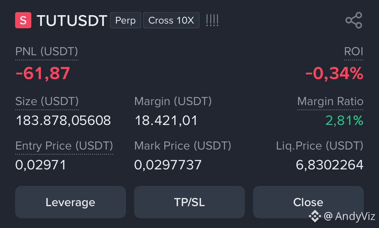
Task: Tap the share icon
Action: pyautogui.click(x=354, y=20)
